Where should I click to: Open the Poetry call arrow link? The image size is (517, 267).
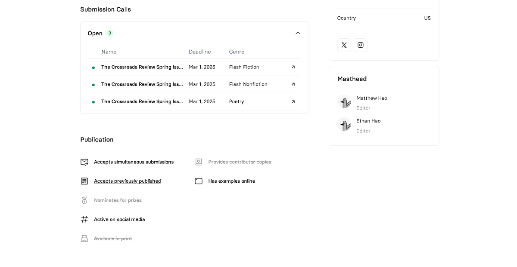[293, 101]
